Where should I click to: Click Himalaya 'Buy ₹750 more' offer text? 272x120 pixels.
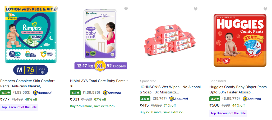[92, 106]
